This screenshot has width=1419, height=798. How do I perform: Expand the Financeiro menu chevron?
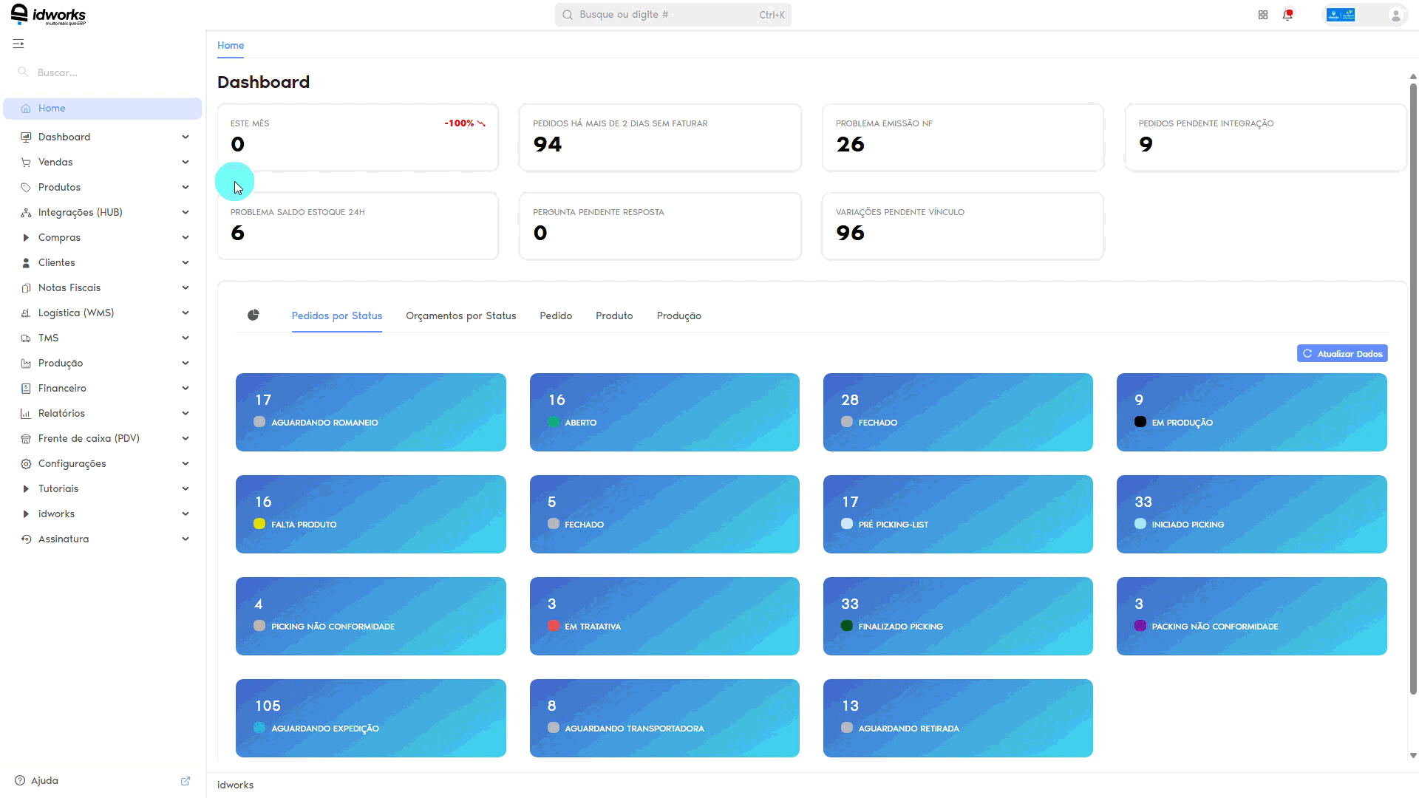[x=186, y=389]
